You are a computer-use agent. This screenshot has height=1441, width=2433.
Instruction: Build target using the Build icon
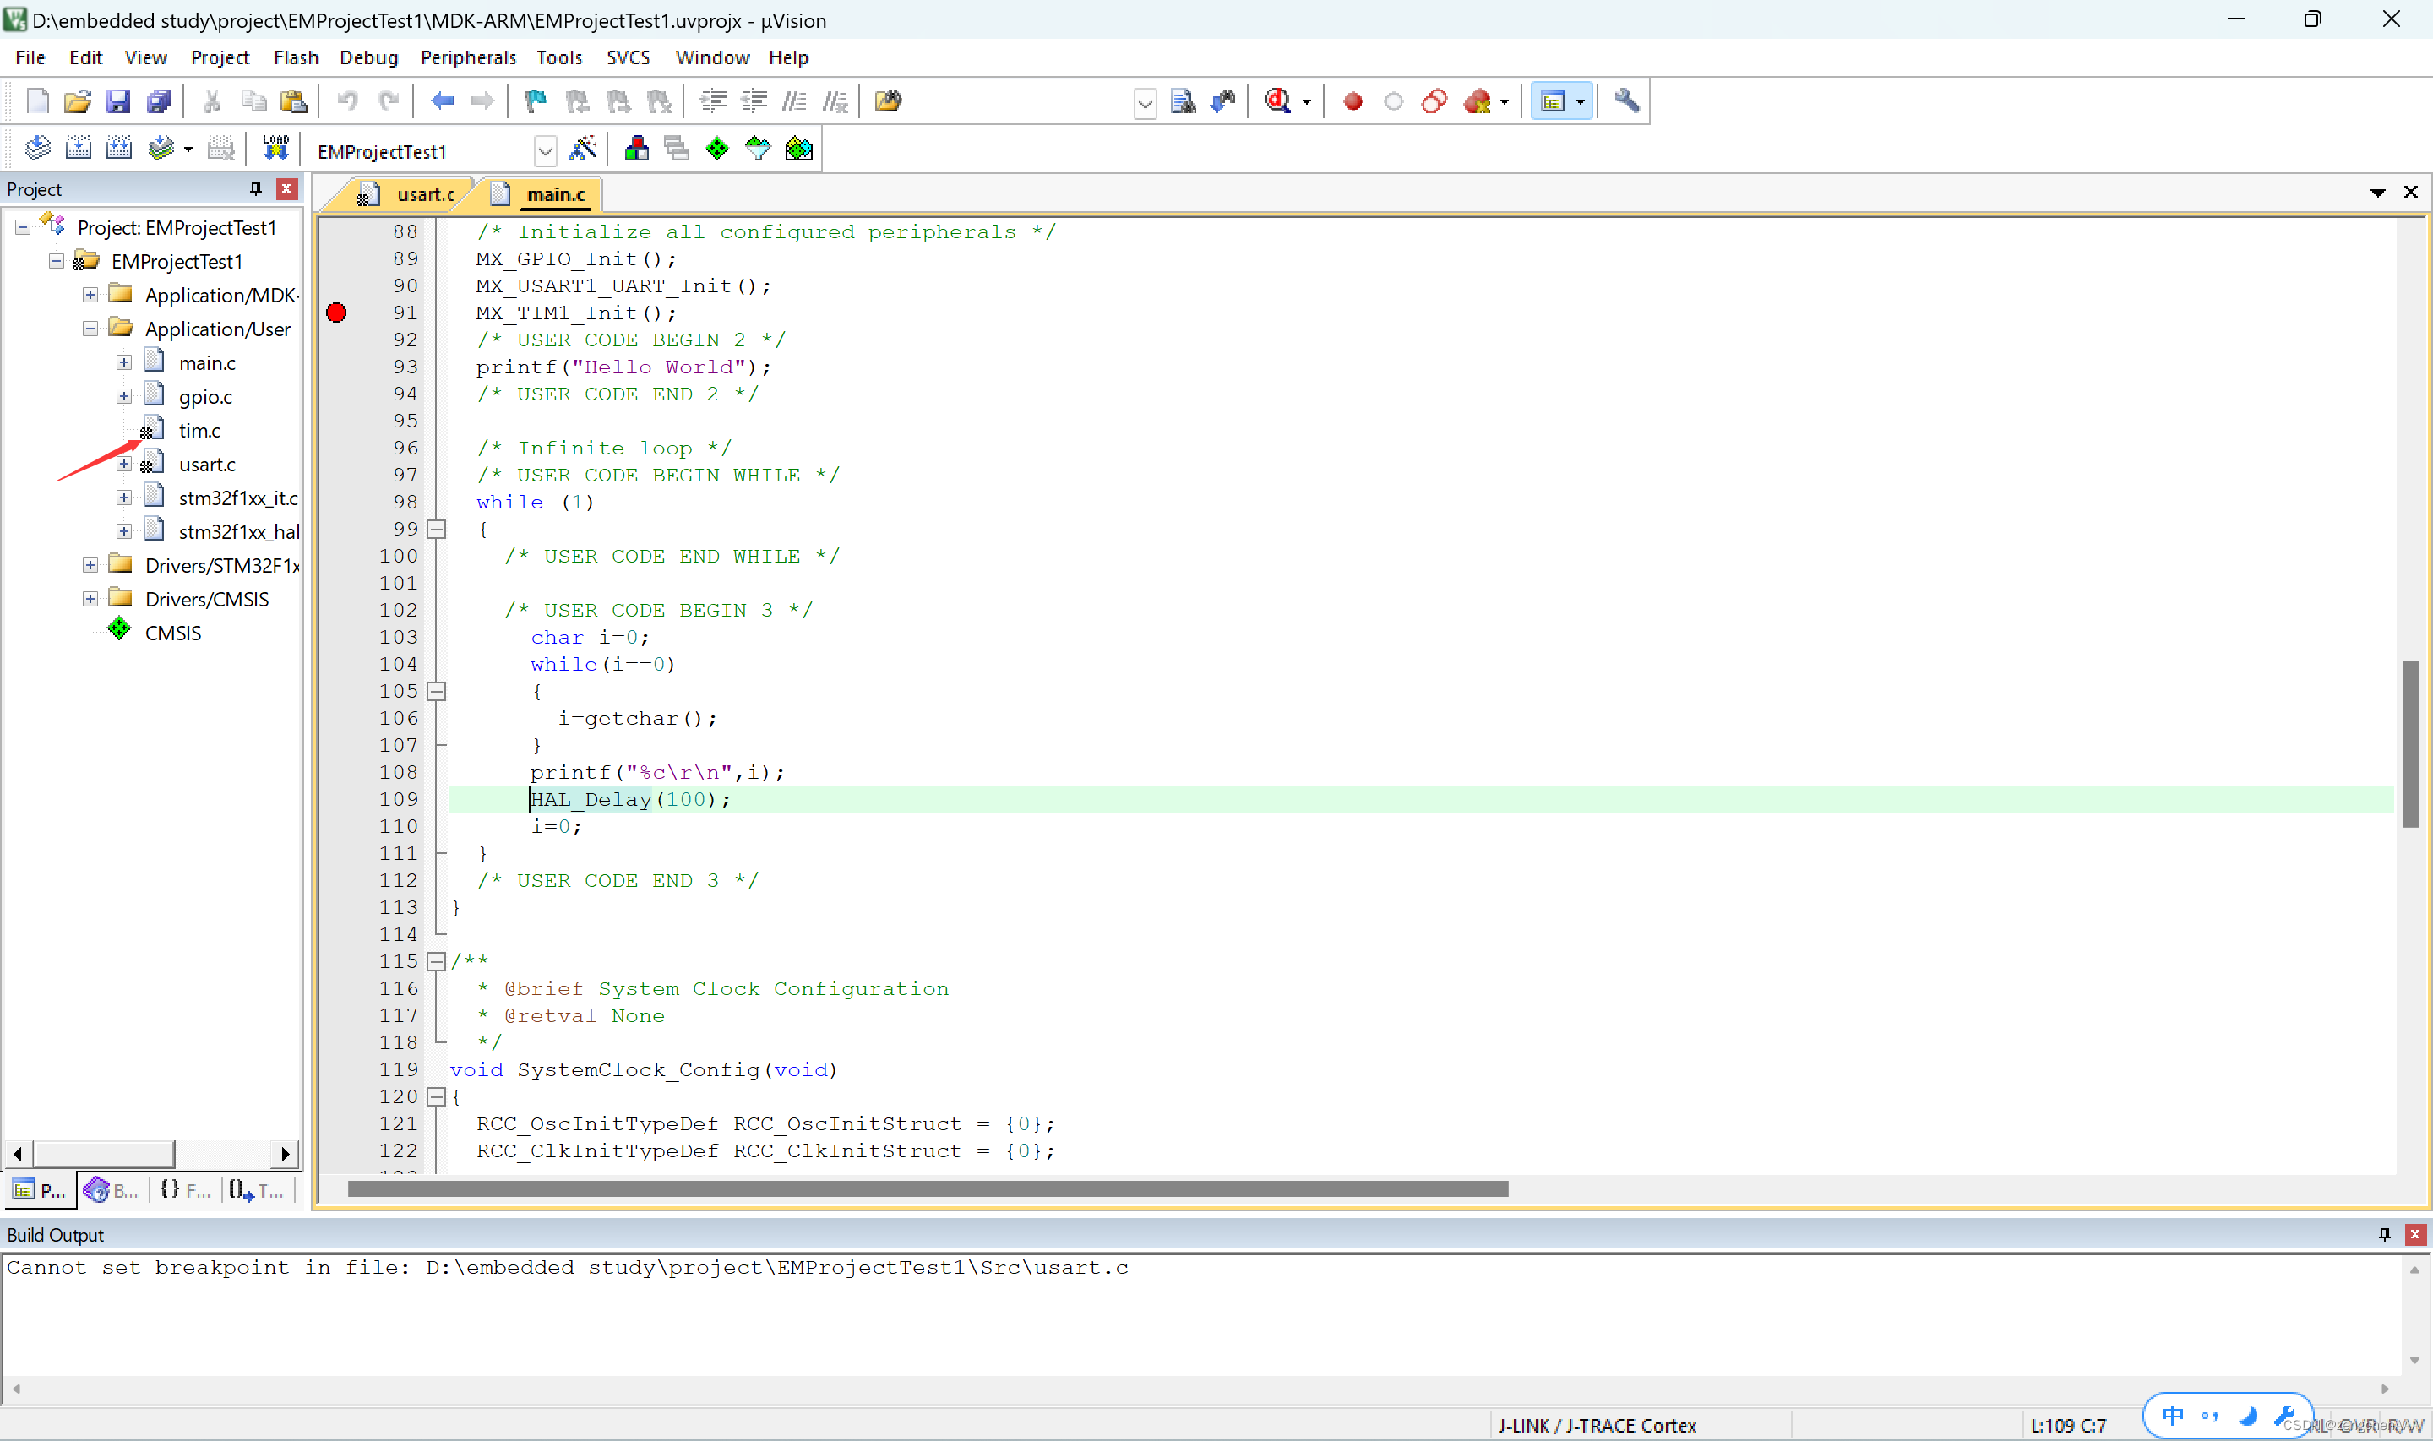tap(78, 149)
